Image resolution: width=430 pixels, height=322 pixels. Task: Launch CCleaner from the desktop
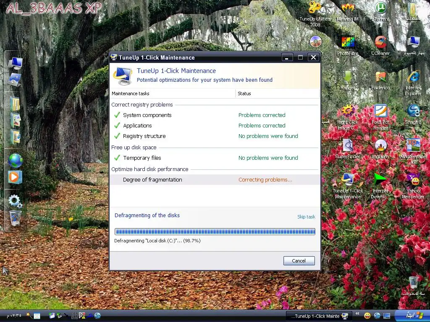point(380,46)
